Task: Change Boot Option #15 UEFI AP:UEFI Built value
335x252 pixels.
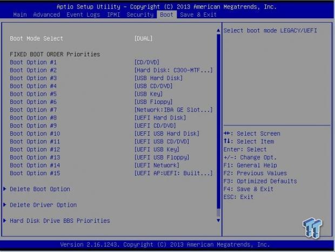Action: 173,173
